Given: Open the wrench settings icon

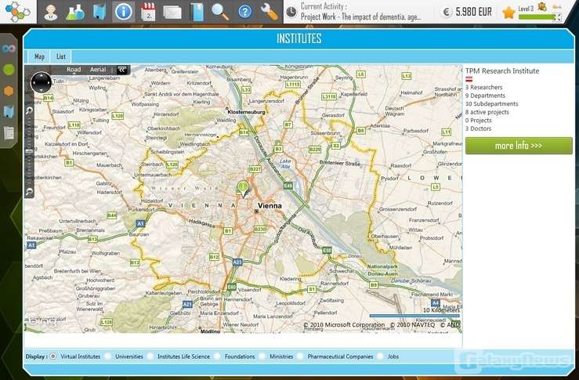Looking at the screenshot, I should (x=269, y=12).
